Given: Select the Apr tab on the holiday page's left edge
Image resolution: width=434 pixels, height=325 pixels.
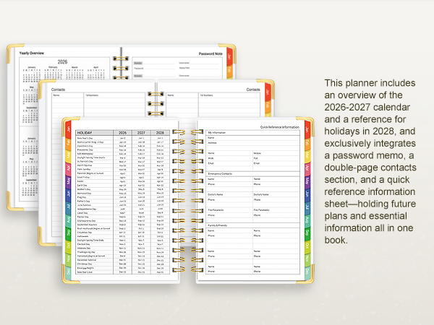Looking at the screenshot, I should (x=68, y=168).
